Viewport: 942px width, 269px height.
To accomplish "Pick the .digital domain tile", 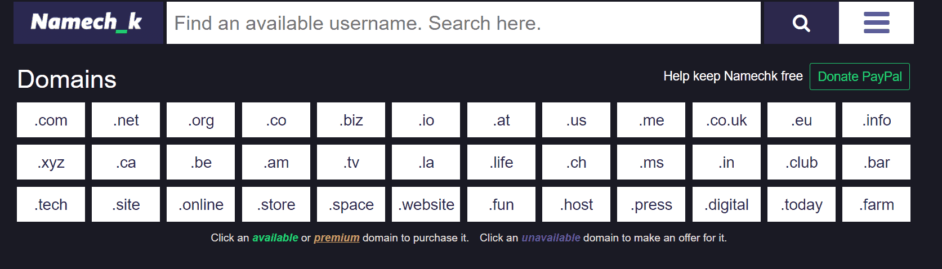I will pos(726,204).
